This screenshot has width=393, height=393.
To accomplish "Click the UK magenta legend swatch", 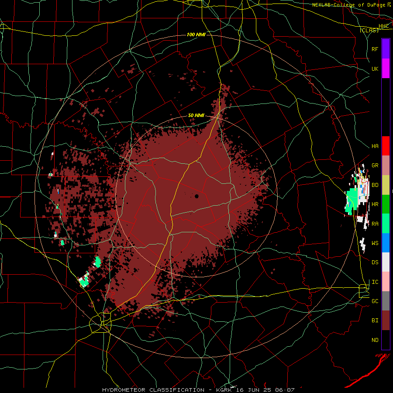I will pos(386,68).
